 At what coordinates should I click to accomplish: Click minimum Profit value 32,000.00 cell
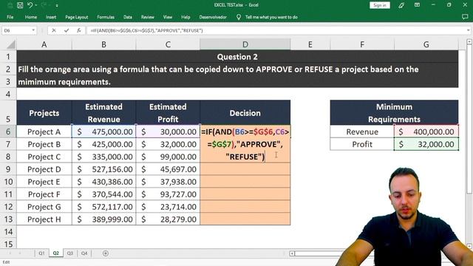click(x=426, y=144)
